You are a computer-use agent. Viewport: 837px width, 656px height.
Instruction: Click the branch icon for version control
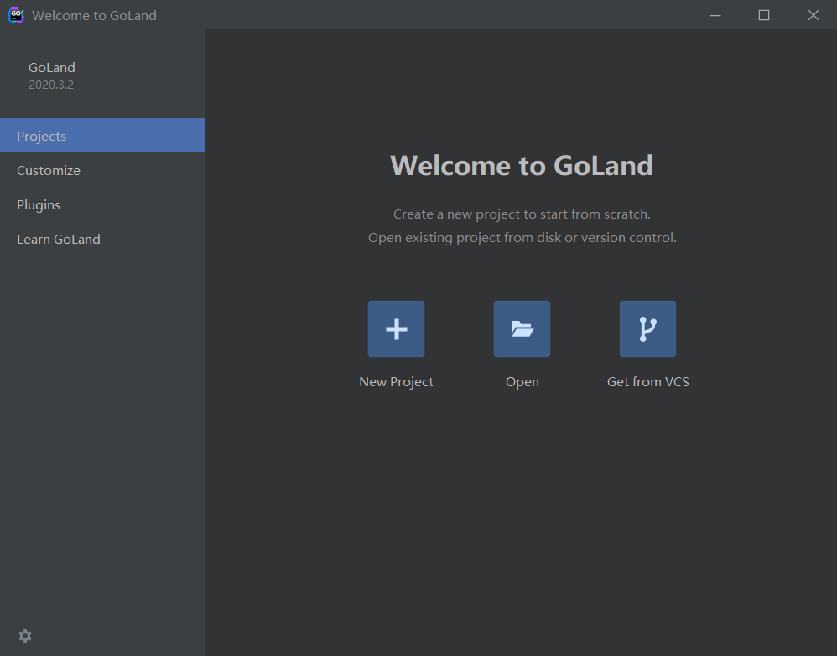[647, 329]
